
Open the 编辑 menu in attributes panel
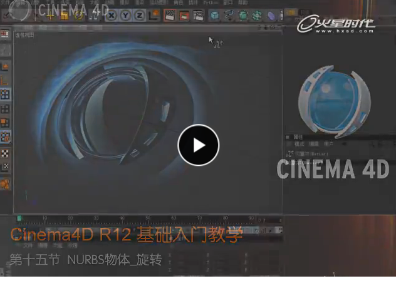click(314, 144)
